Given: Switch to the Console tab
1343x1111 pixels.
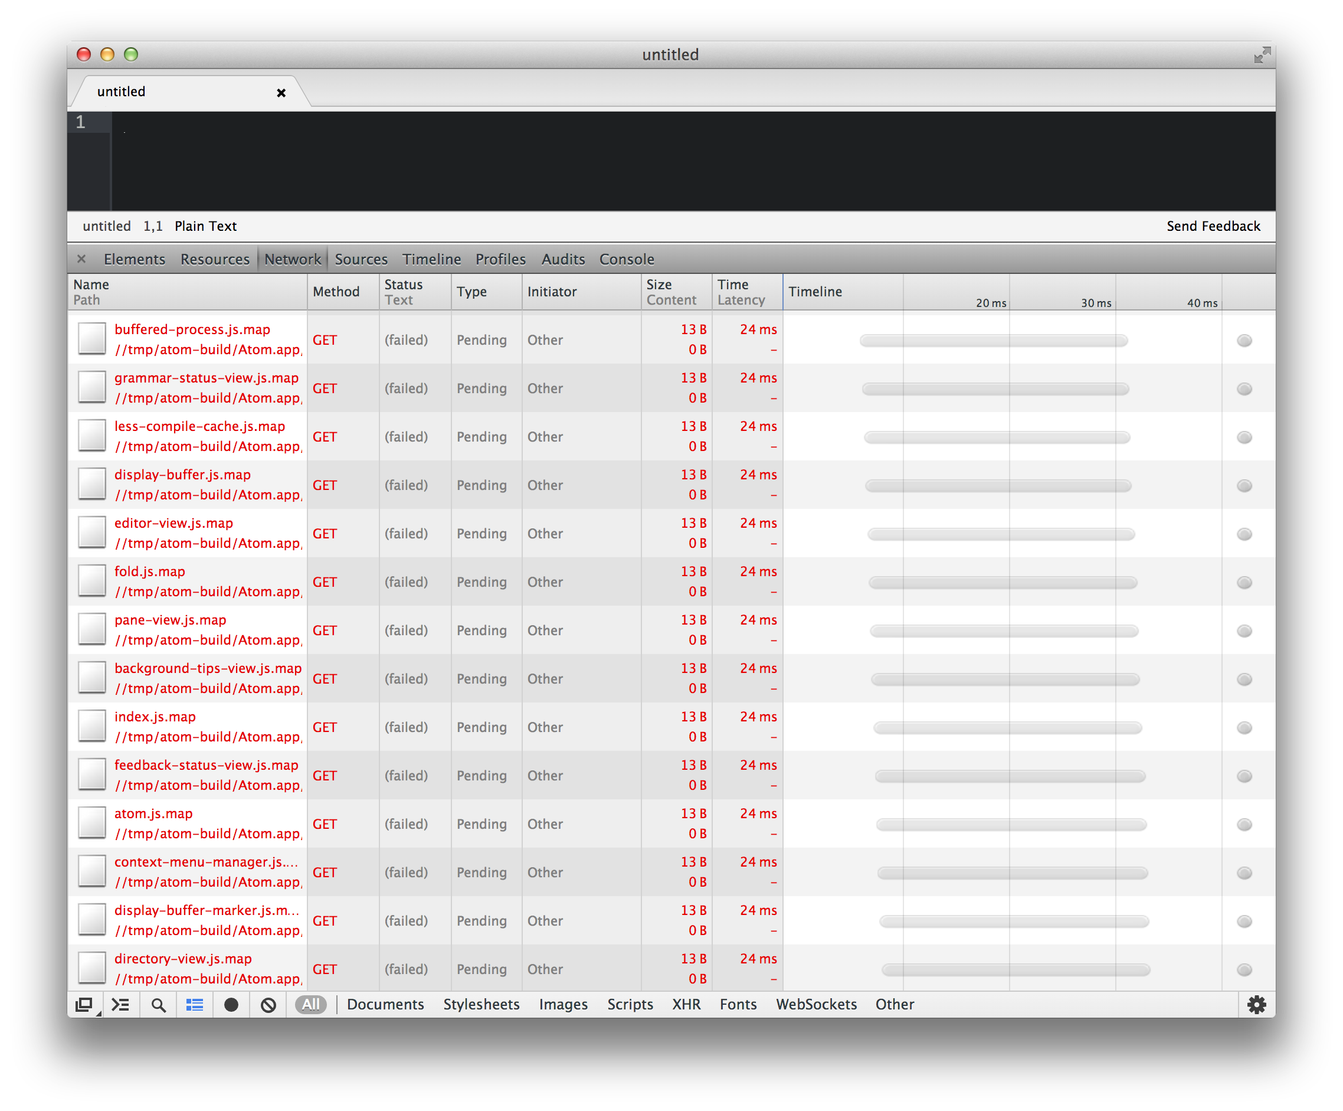Looking at the screenshot, I should point(626,259).
